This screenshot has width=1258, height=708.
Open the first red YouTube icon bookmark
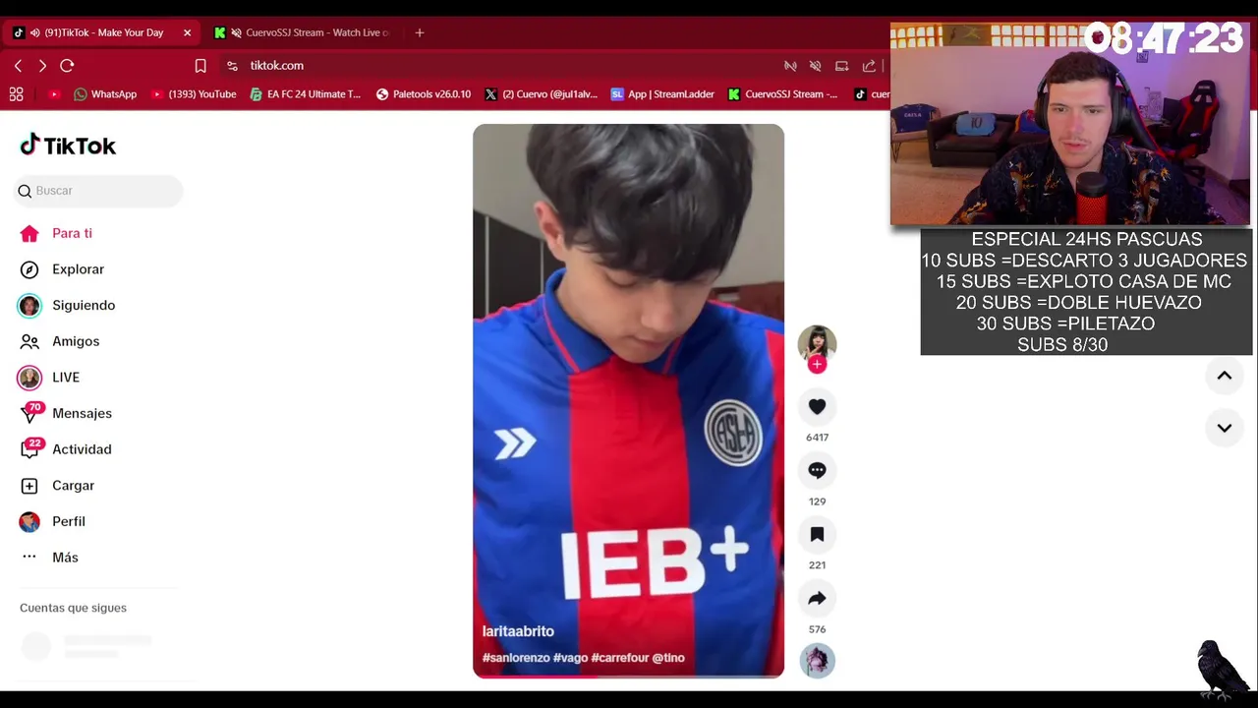54,94
